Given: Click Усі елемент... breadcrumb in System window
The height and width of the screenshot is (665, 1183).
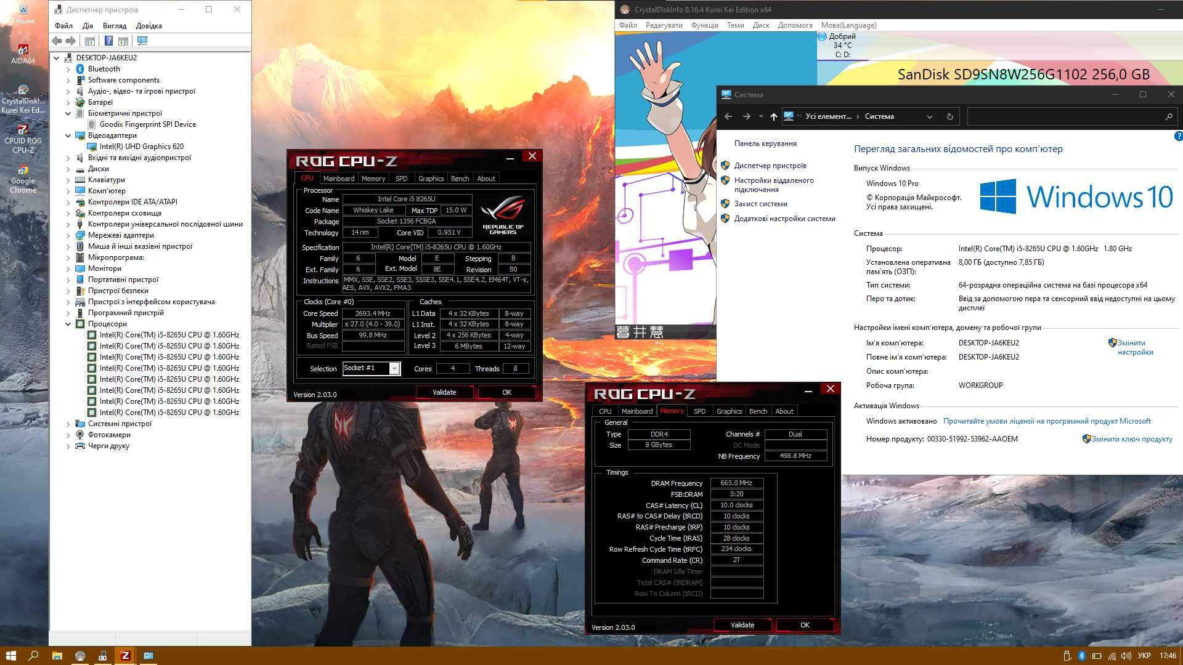Looking at the screenshot, I should pos(828,116).
